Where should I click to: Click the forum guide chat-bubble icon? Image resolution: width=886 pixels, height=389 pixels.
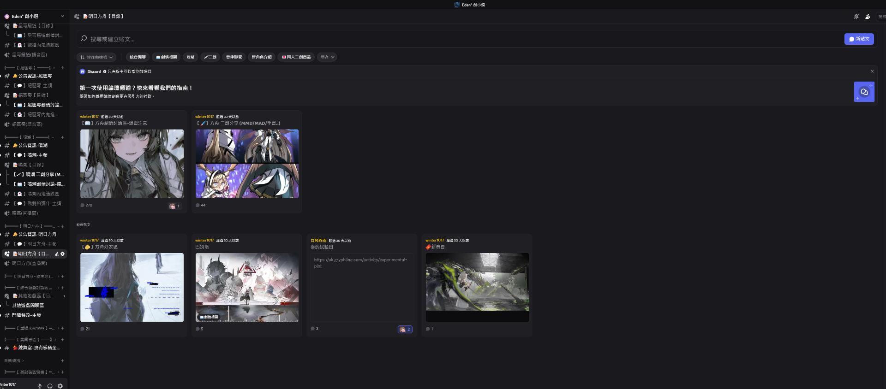(864, 92)
